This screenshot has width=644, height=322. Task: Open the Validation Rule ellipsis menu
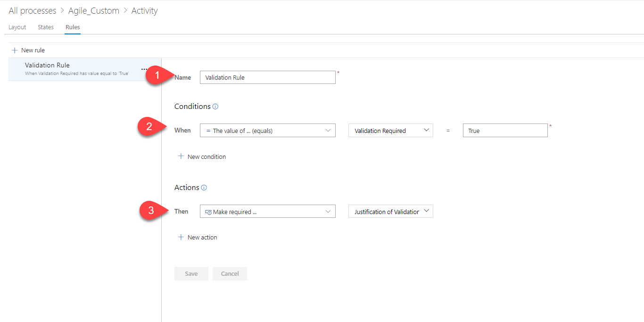pyautogui.click(x=144, y=69)
